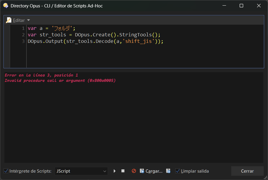Open the JScript interpreter dropdown
The height and width of the screenshot is (180, 268).
click(81, 171)
